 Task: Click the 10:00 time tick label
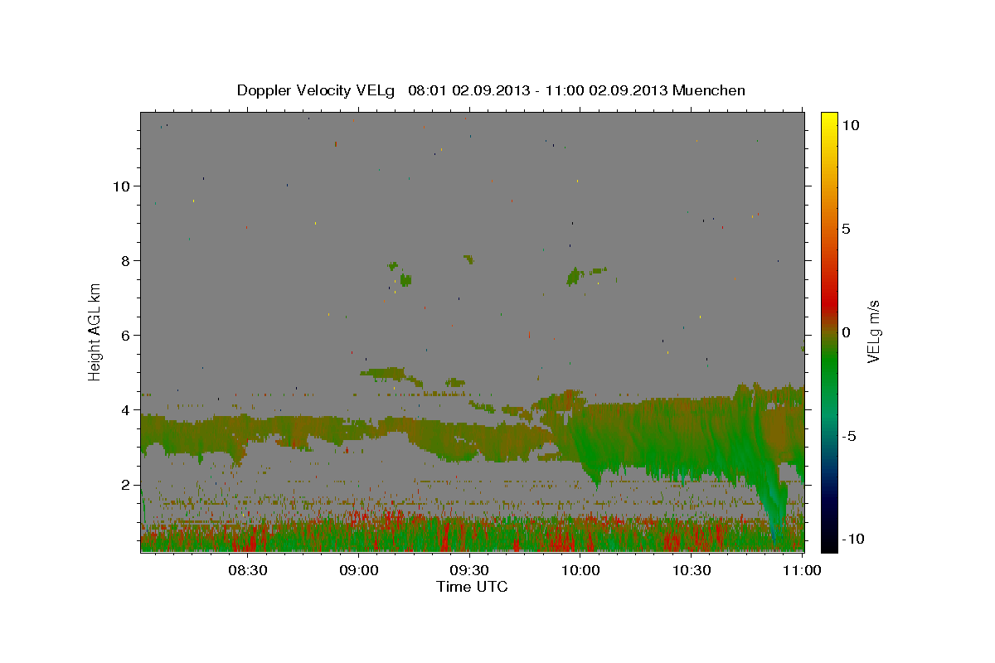point(580,570)
